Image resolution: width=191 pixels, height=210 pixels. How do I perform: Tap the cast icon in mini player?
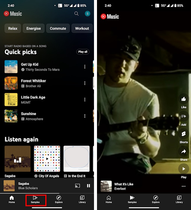point(78,186)
